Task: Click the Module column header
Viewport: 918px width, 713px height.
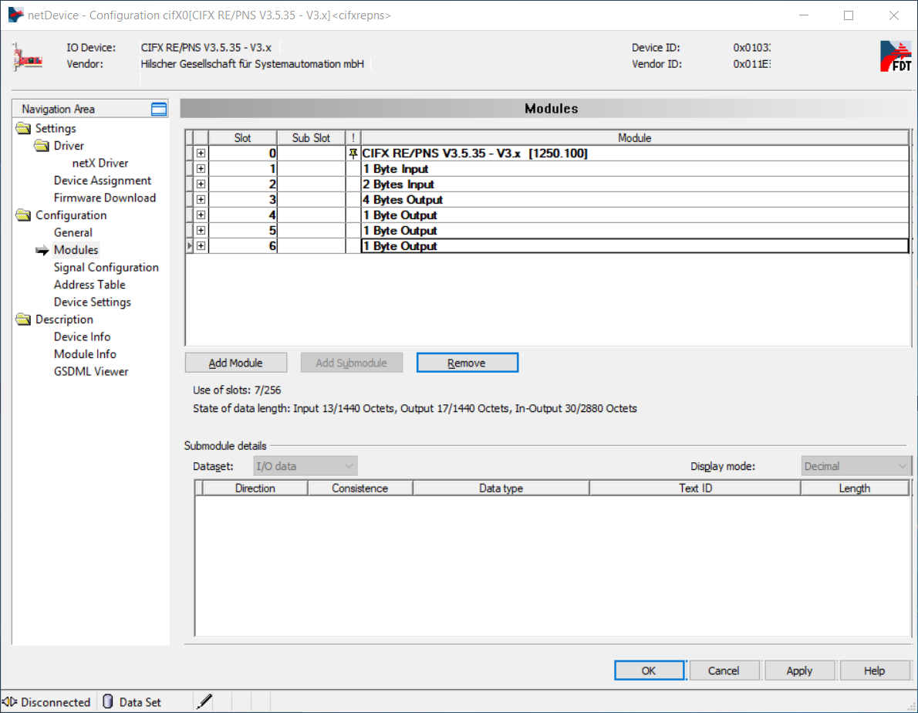Action: (x=634, y=138)
